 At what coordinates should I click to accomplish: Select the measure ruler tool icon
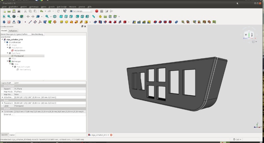pos(94,16)
